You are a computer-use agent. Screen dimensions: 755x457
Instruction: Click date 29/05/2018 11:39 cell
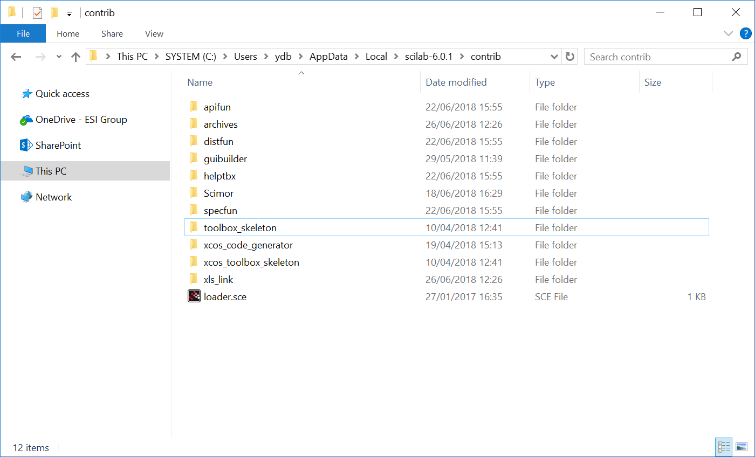coord(464,159)
